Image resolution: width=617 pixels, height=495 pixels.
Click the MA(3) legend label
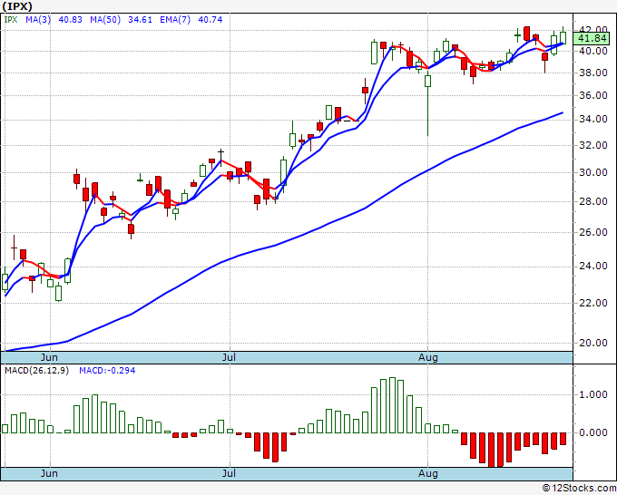click(38, 20)
